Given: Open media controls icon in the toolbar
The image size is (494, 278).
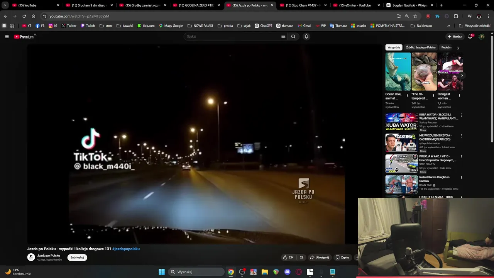Looking at the screenshot, I should coord(470,16).
